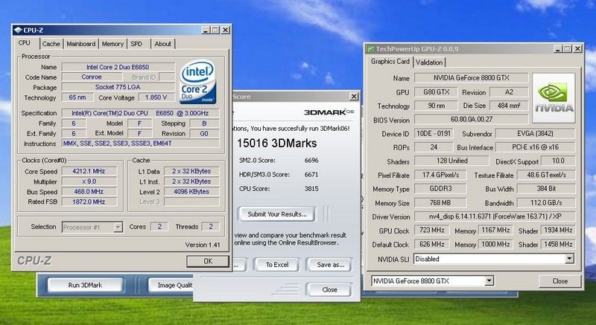Click the Level 2 cache value 4096 KBytes

click(x=191, y=192)
